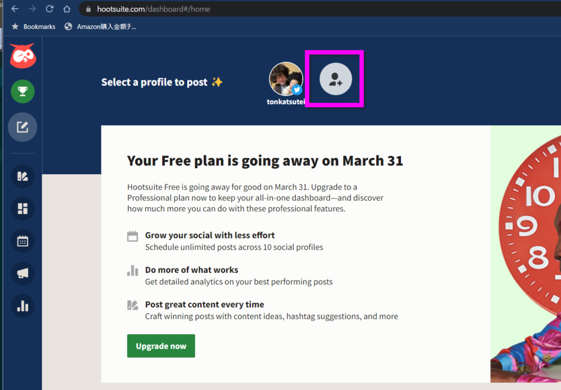561x390 pixels.
Task: Click the browser back arrow
Action: click(15, 9)
